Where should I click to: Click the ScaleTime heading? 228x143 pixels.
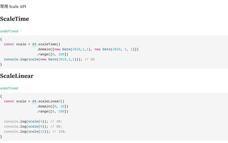[x=15, y=19]
